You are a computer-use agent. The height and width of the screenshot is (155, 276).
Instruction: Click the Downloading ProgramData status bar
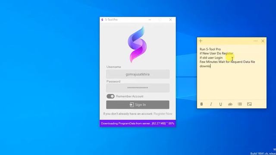point(138,124)
